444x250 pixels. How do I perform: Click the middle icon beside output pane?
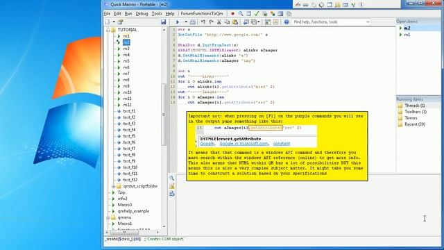[x=172, y=186]
